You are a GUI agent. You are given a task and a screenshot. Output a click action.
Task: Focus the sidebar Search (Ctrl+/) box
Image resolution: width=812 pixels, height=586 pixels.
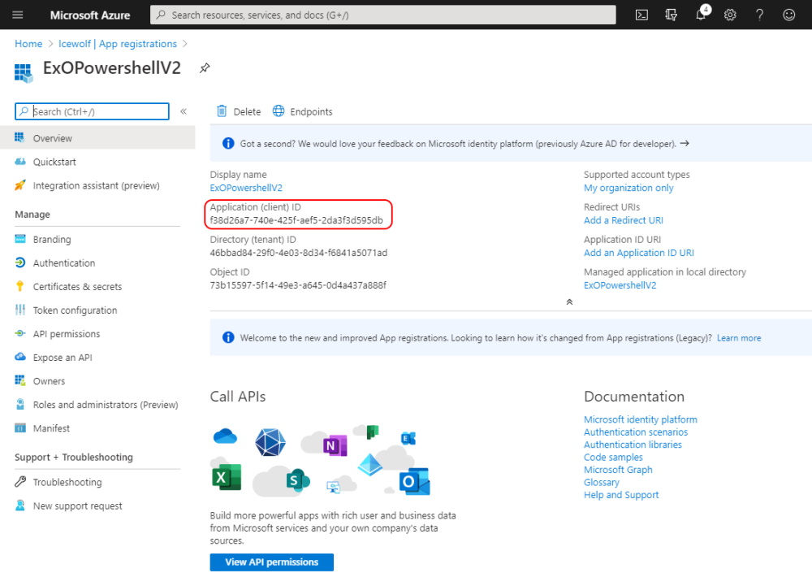click(93, 111)
